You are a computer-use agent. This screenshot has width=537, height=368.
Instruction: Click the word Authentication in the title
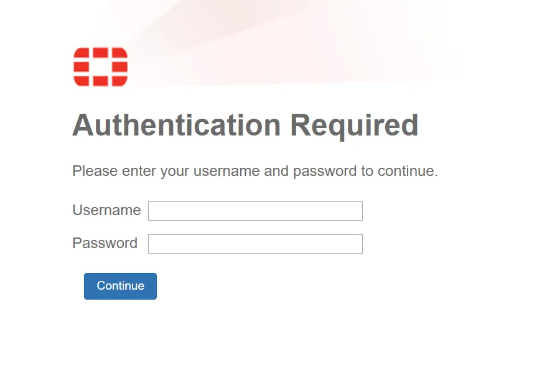tap(177, 125)
